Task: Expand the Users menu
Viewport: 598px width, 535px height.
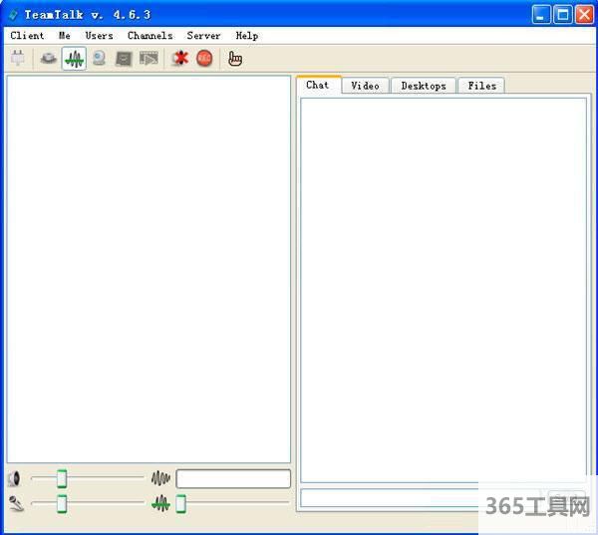Action: [99, 36]
